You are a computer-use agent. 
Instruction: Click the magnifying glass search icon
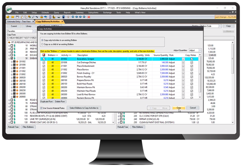point(33,17)
